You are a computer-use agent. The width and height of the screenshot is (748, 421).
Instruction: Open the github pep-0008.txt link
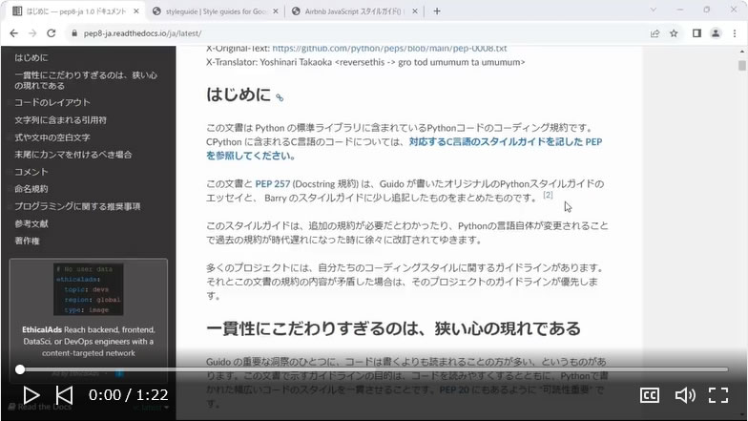(x=389, y=49)
